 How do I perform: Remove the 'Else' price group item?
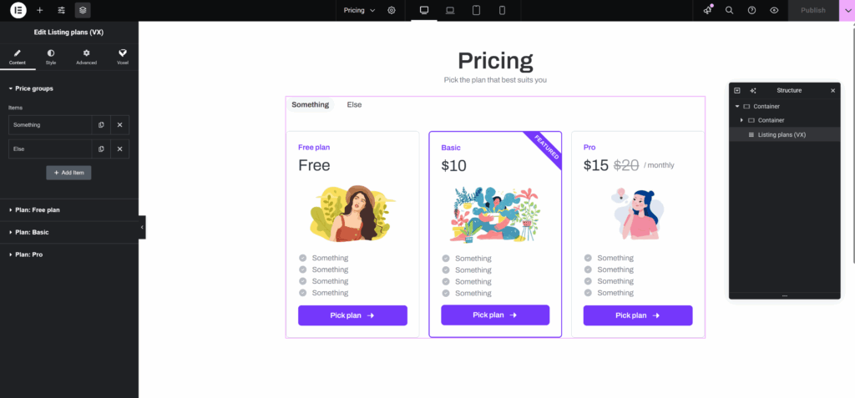(x=119, y=149)
